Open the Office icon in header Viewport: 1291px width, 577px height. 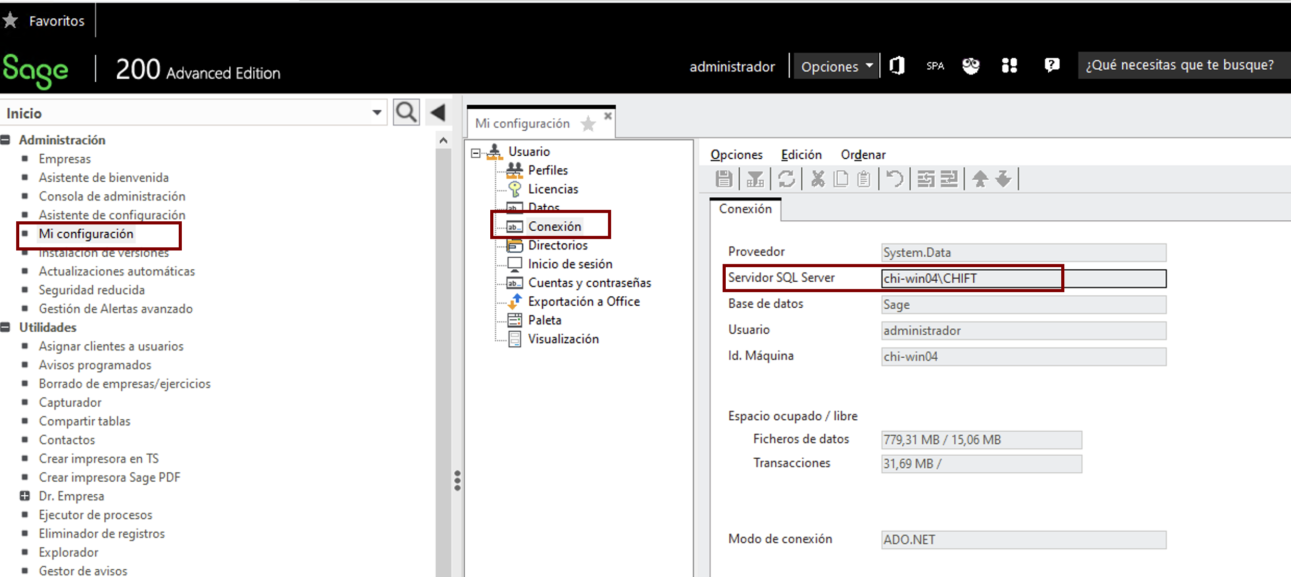point(897,66)
